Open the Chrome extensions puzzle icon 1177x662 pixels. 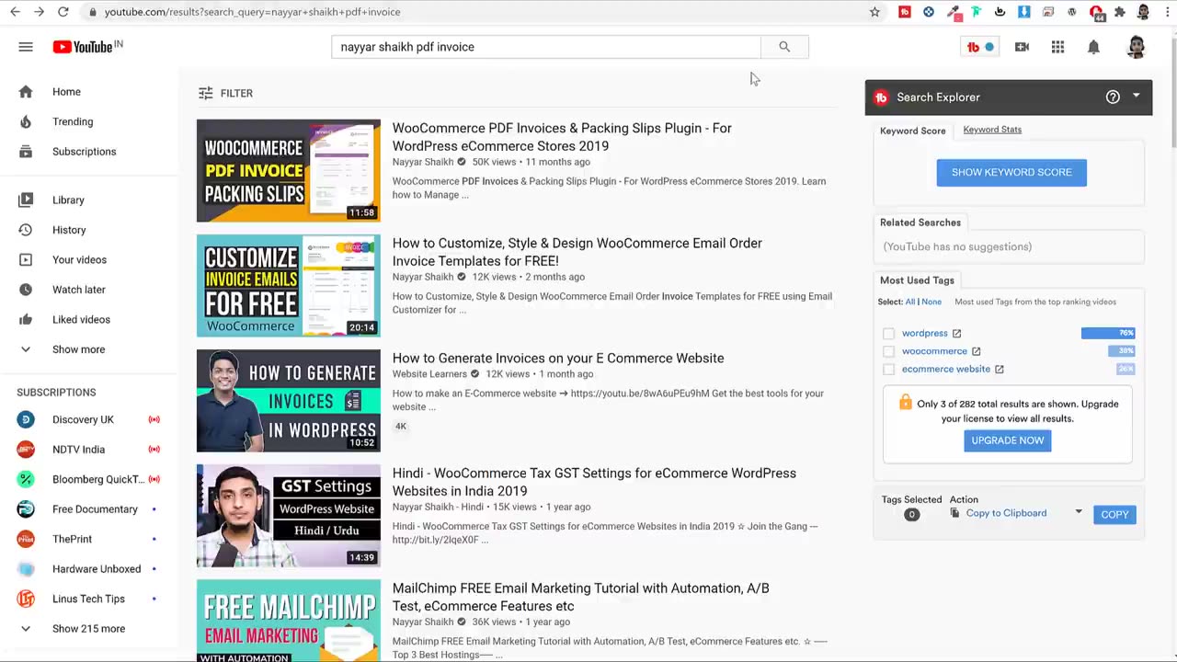pos(1119,12)
